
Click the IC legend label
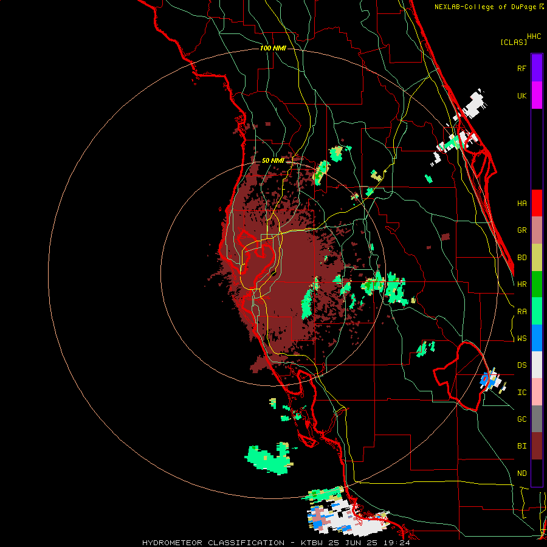[x=521, y=393]
